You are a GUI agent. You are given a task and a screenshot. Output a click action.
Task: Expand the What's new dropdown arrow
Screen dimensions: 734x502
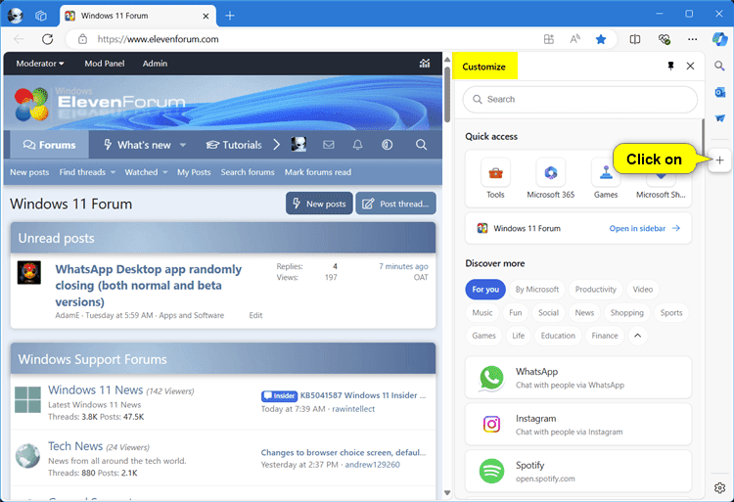tap(183, 145)
